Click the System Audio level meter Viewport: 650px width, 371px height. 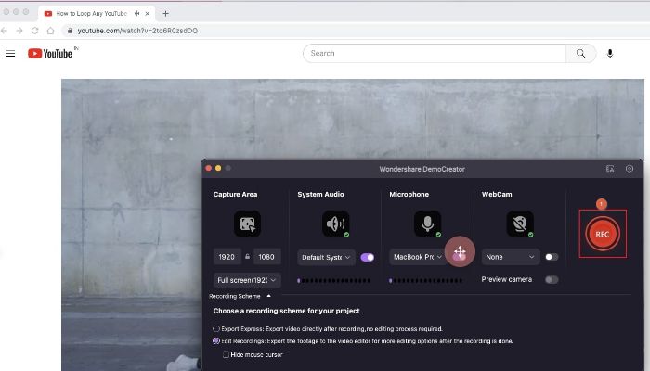tap(333, 281)
